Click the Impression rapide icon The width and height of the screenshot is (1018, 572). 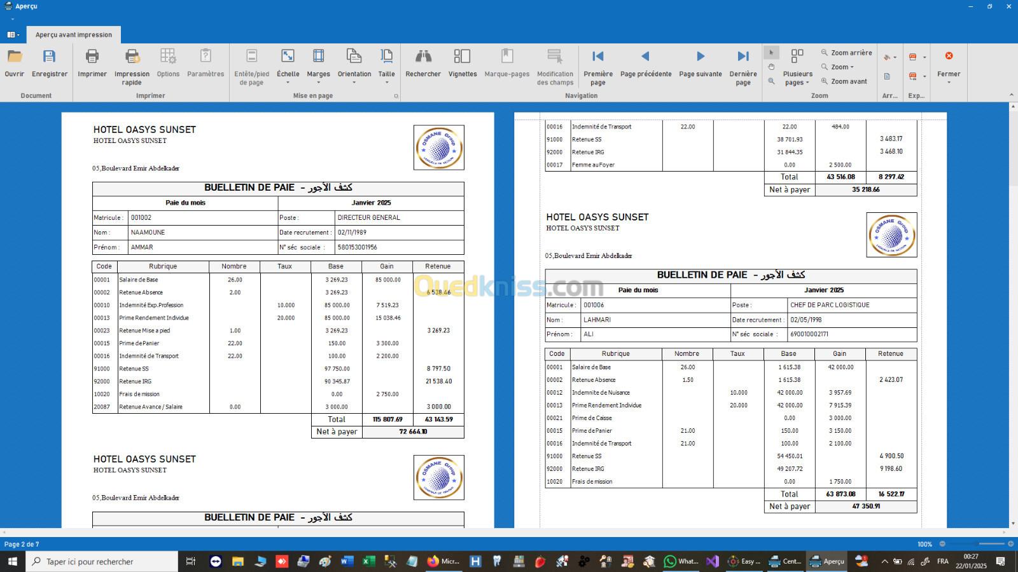tap(132, 57)
